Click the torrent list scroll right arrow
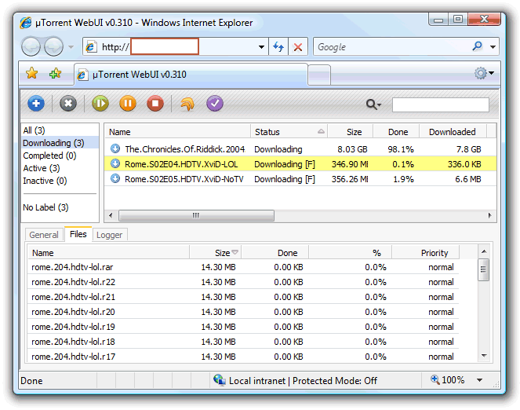 click(490, 215)
